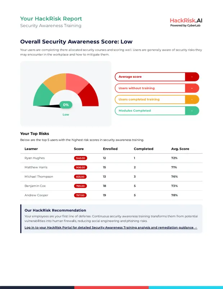Select learner Benjamin Cox
The height and width of the screenshot is (289, 223).
point(35,186)
